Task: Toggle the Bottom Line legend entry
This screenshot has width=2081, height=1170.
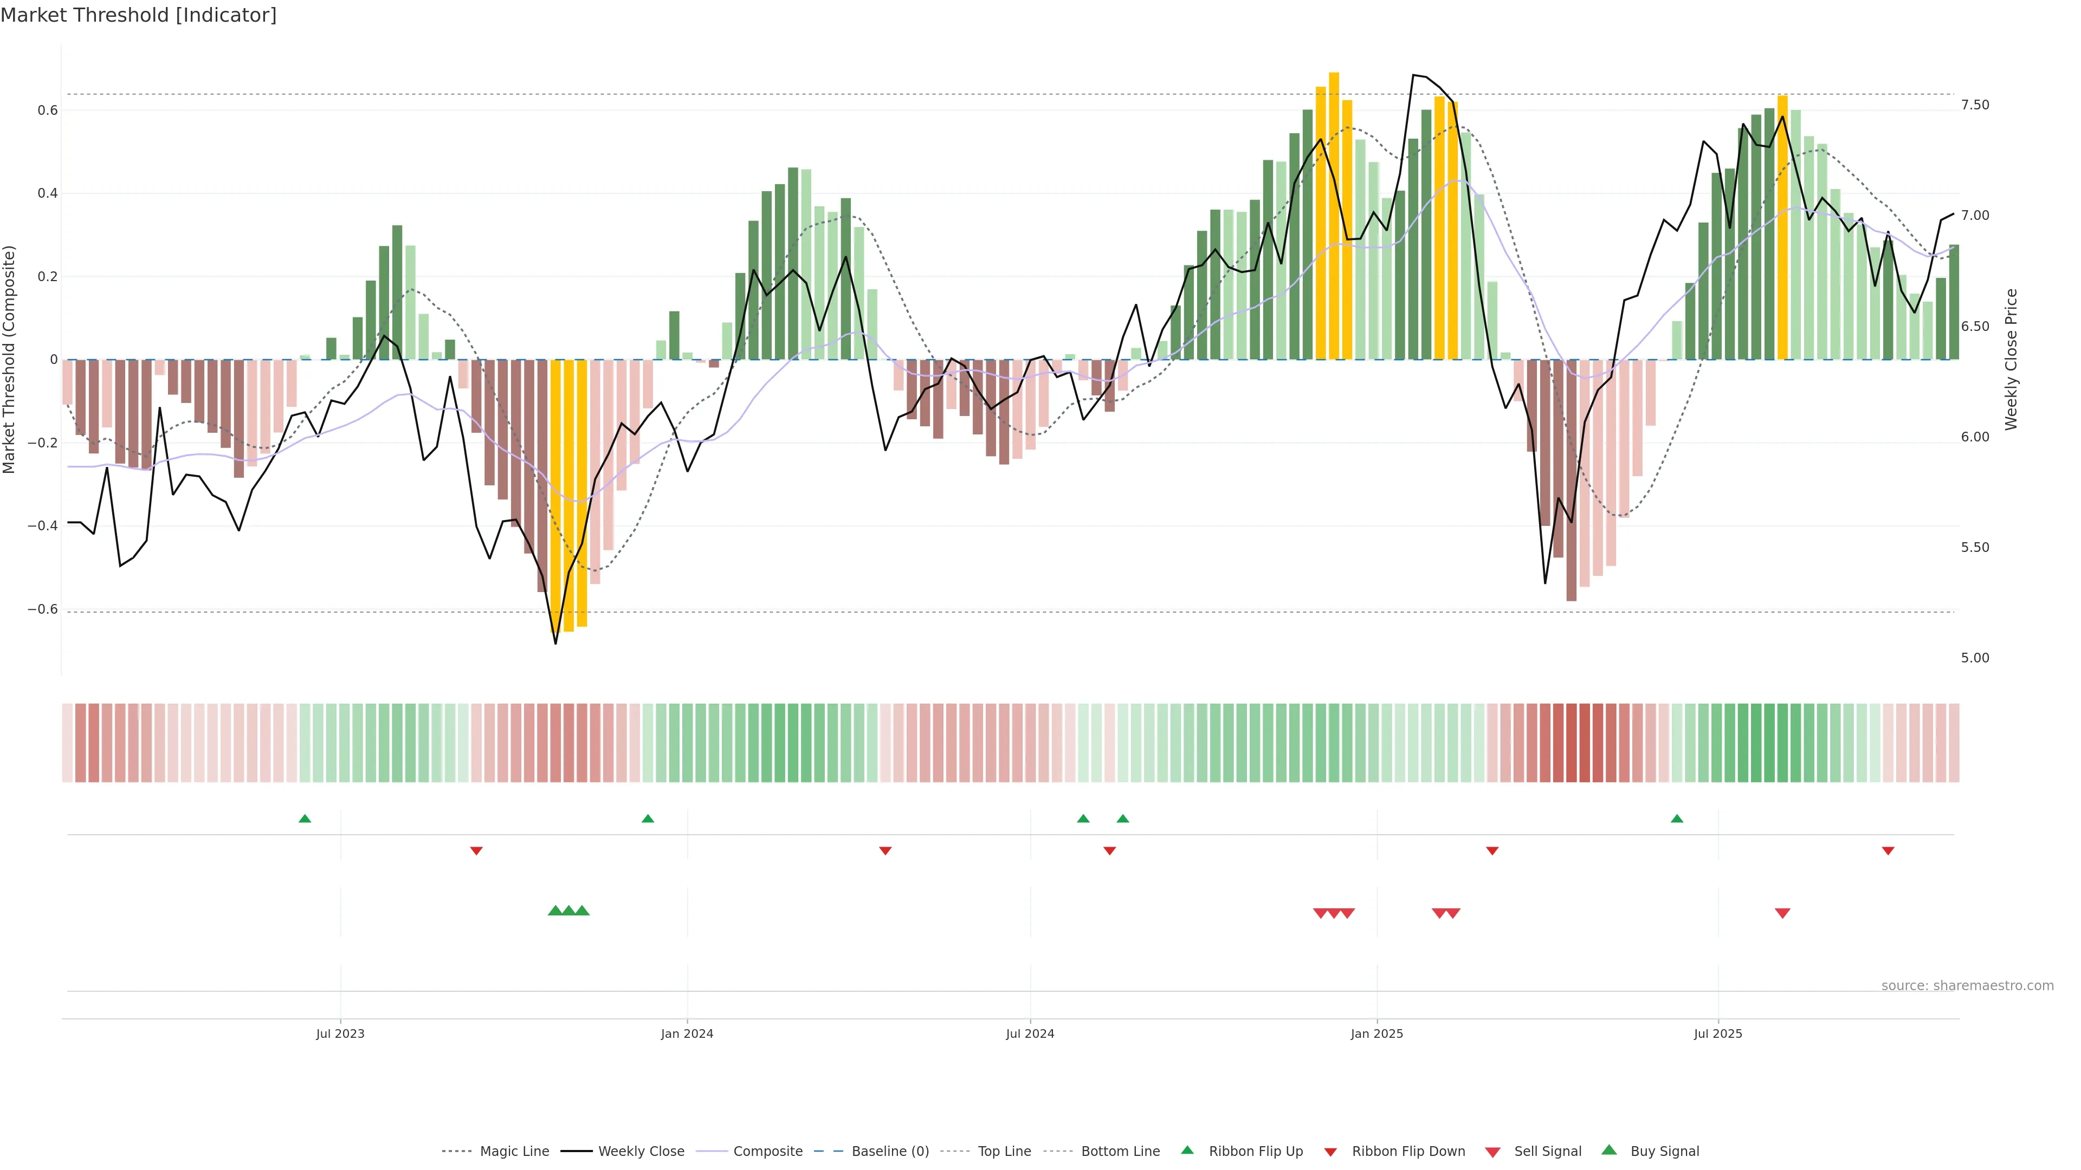Action: (x=1120, y=1150)
